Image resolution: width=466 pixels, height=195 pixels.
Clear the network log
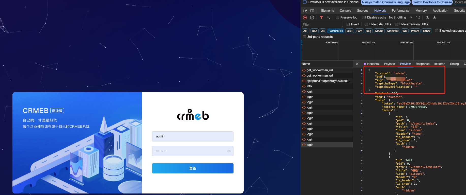(312, 17)
